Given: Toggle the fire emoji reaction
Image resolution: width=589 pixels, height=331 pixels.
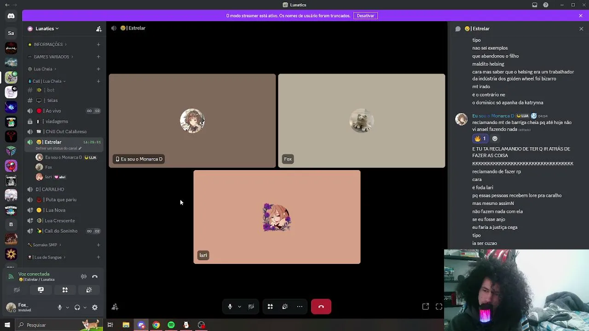Looking at the screenshot, I should click(x=480, y=138).
